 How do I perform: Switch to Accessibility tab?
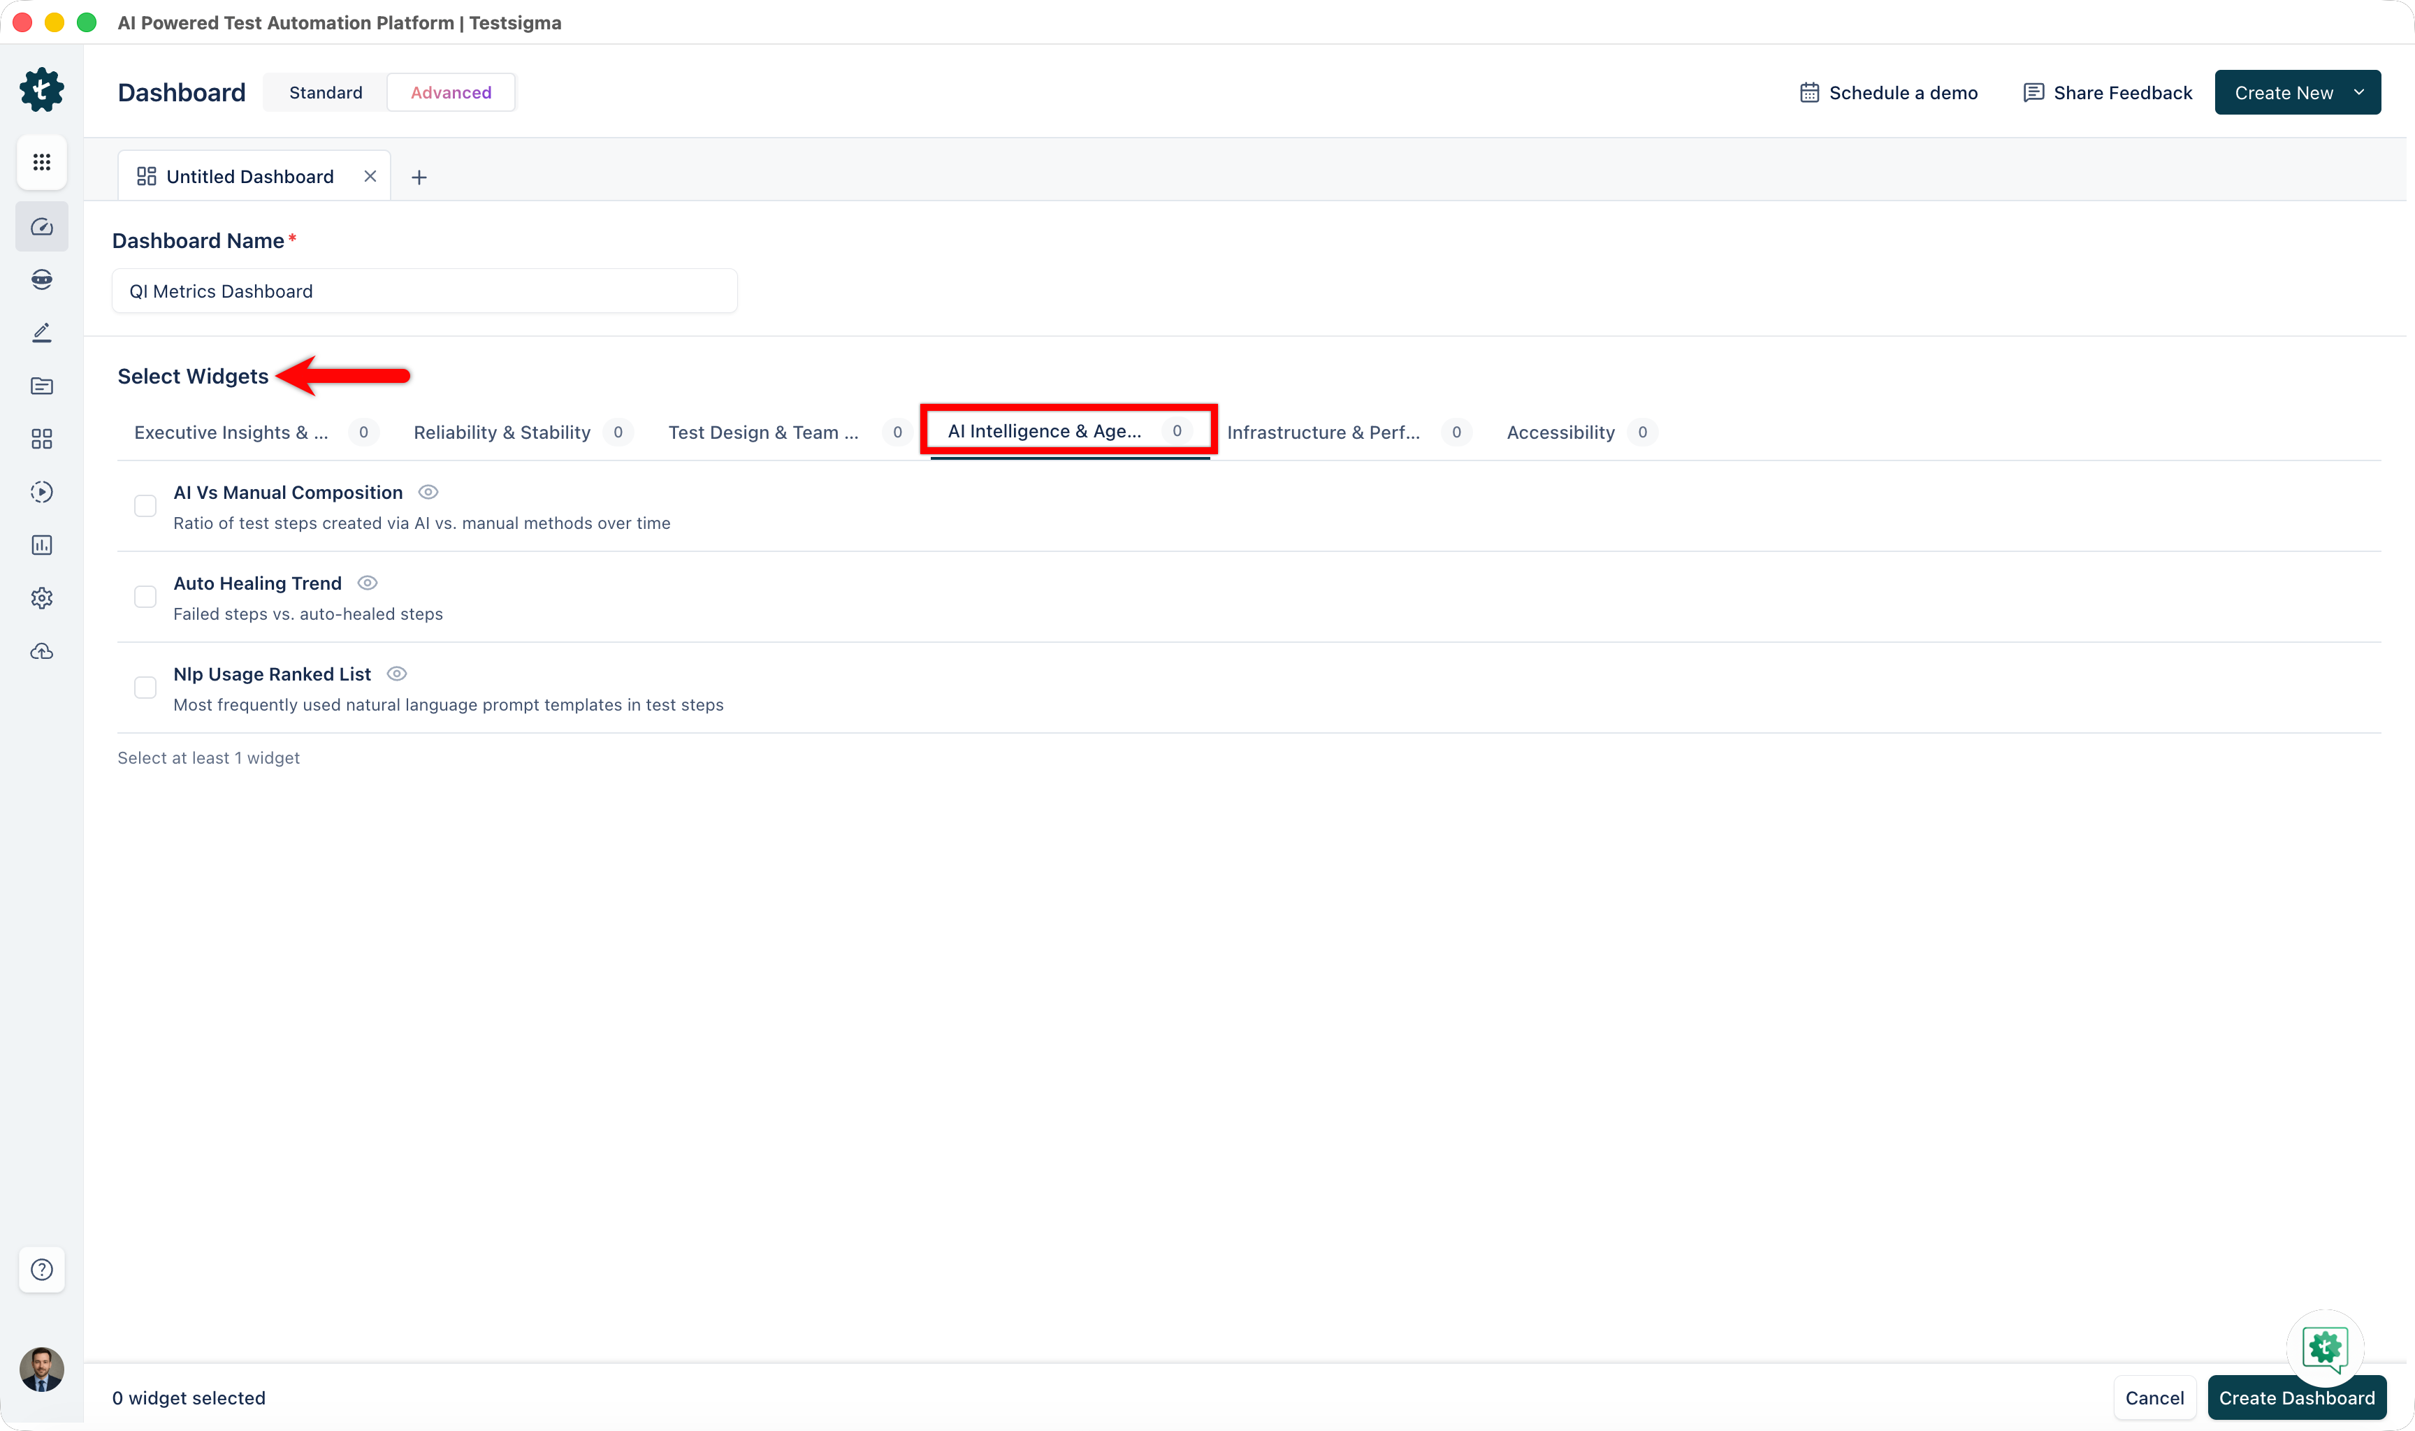tap(1581, 432)
